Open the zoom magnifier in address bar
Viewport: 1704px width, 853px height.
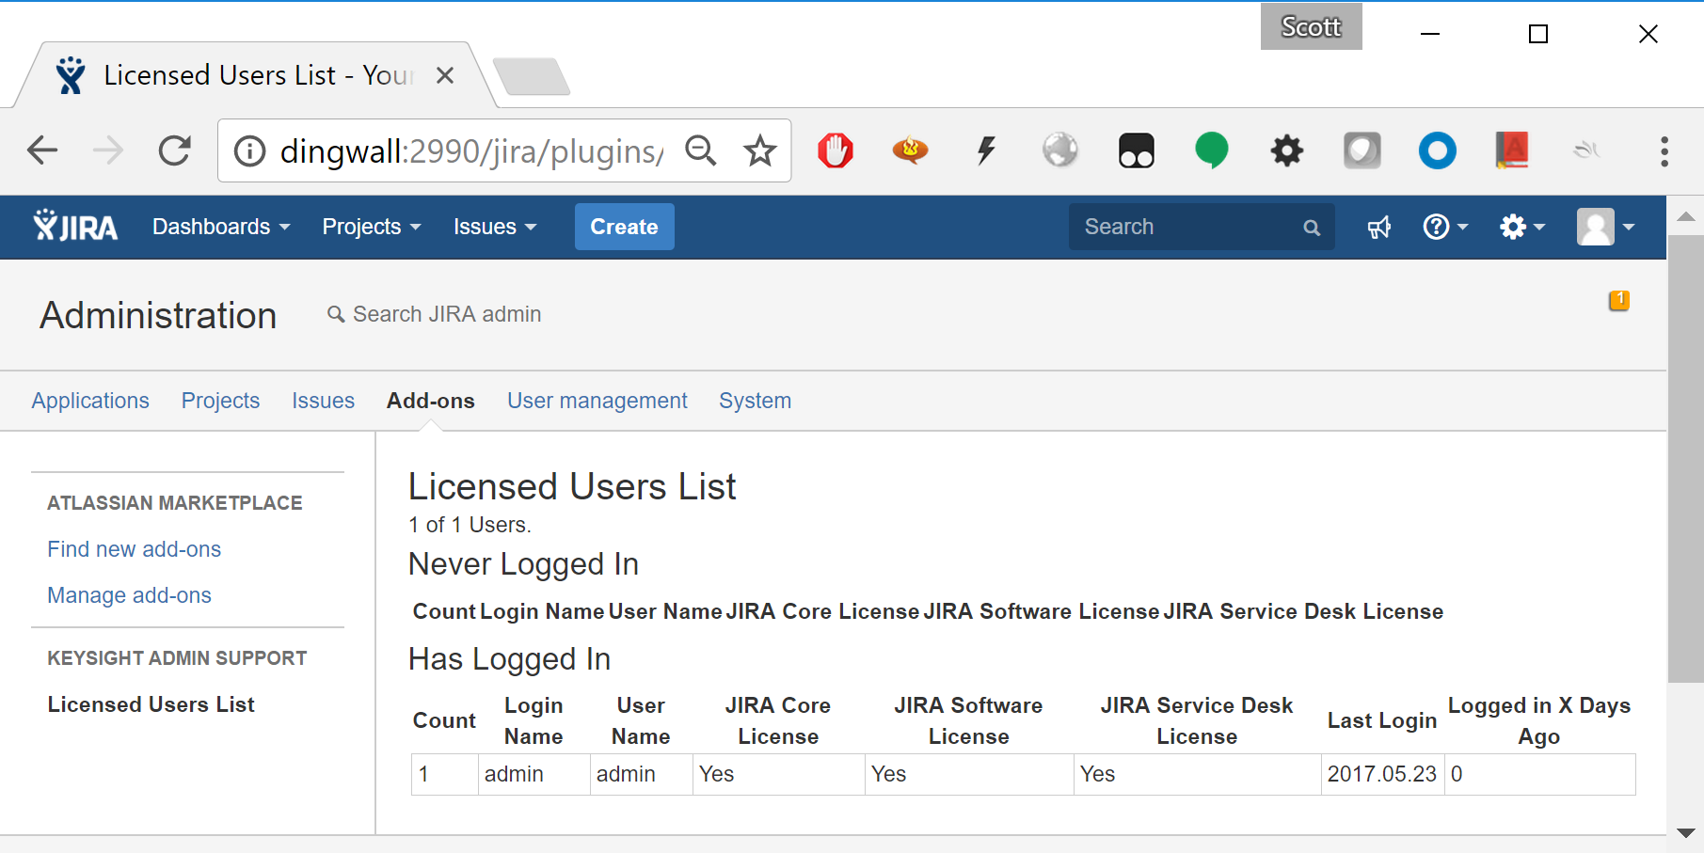pos(701,150)
